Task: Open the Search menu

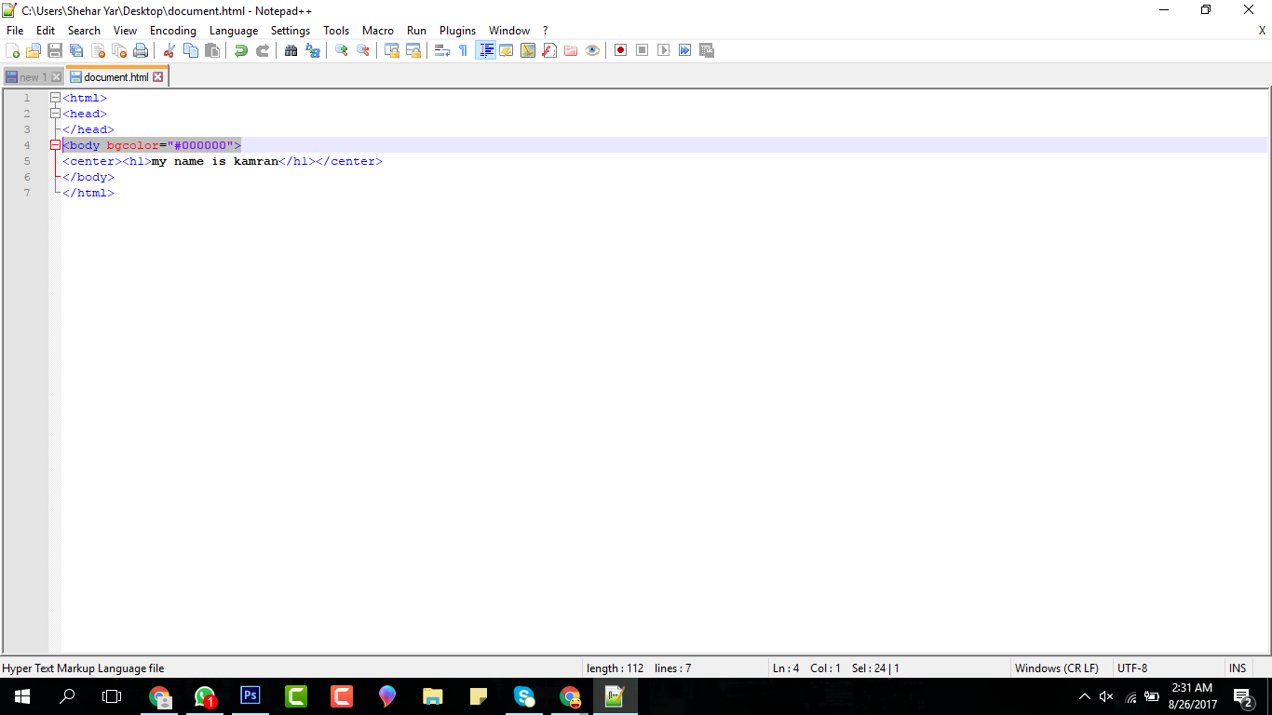Action: [84, 31]
